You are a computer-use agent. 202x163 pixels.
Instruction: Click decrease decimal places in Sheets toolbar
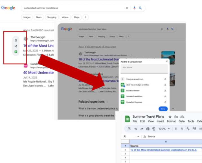[188, 129]
